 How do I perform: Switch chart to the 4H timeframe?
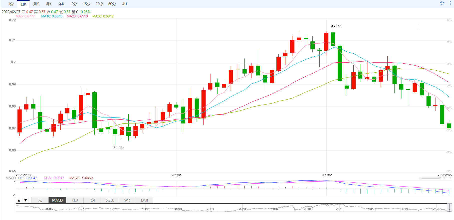[125, 4]
